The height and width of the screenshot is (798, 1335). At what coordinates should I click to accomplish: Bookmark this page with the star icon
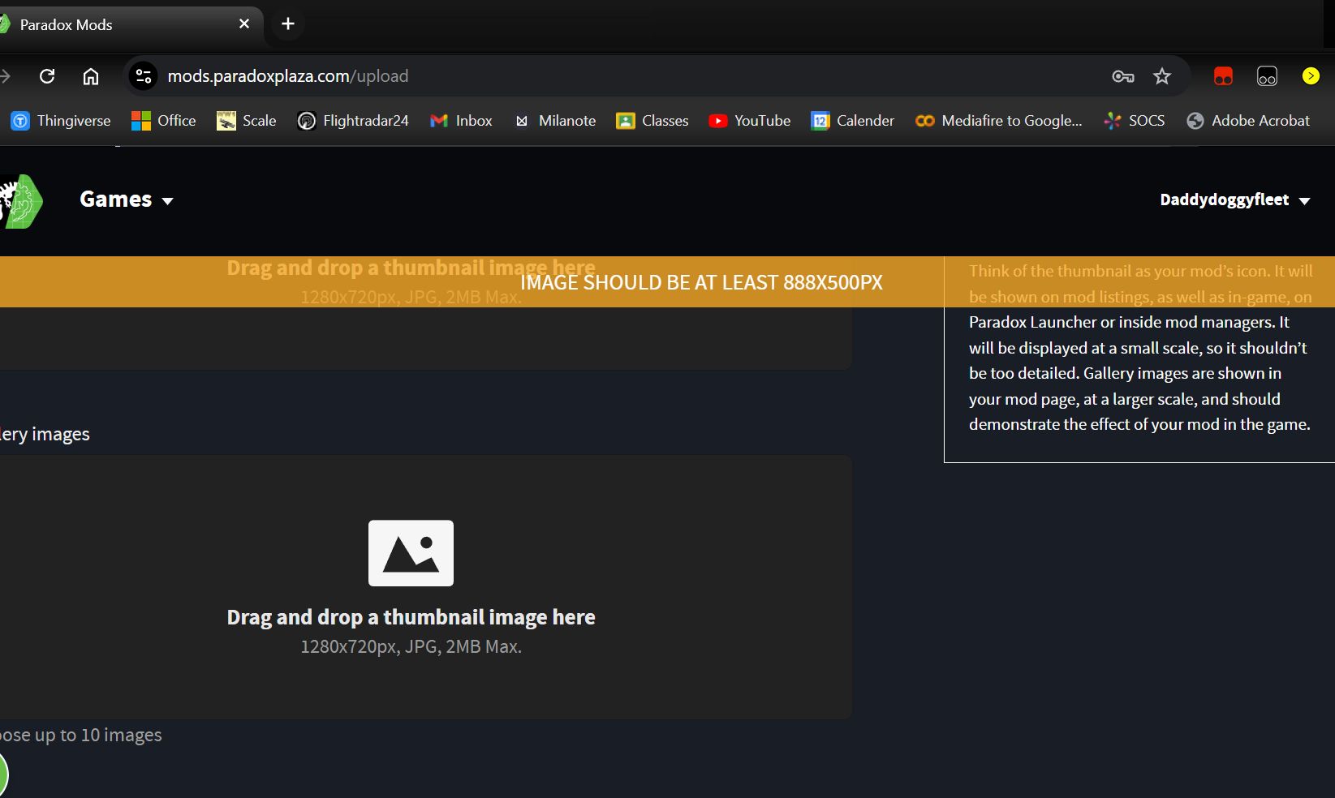tap(1162, 76)
